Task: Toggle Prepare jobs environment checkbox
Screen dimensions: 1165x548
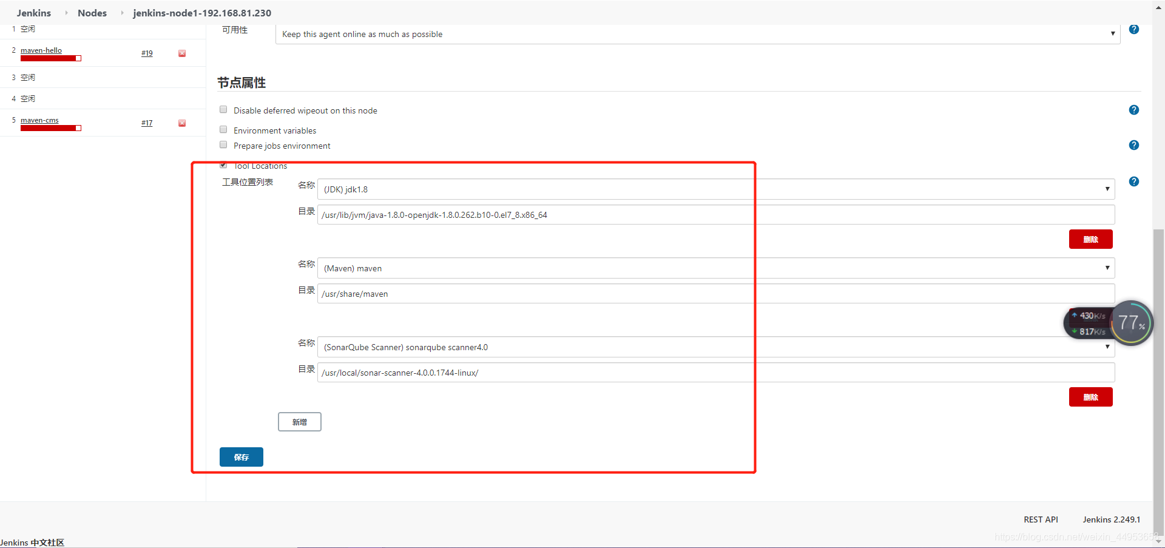Action: (223, 145)
